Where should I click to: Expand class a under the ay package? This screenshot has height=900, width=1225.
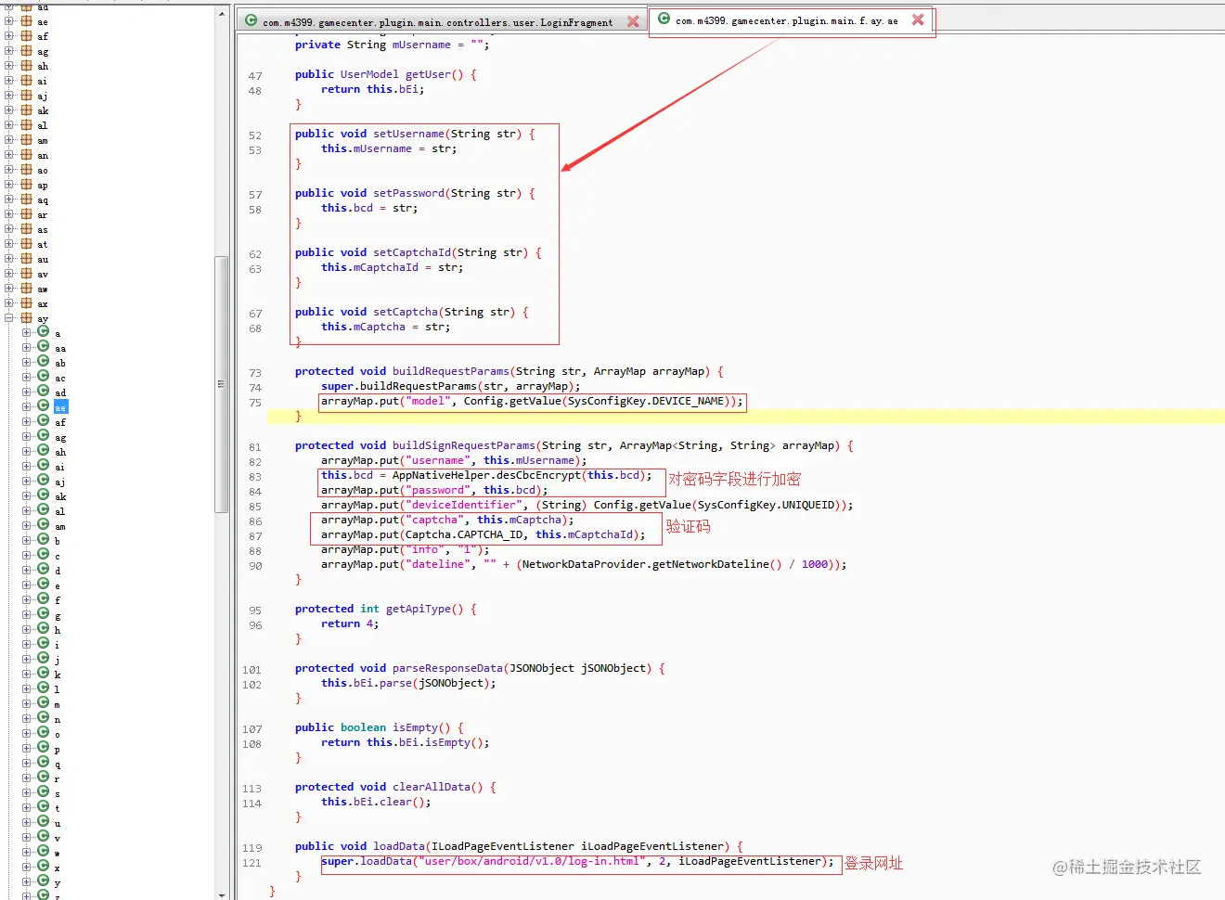[x=27, y=333]
